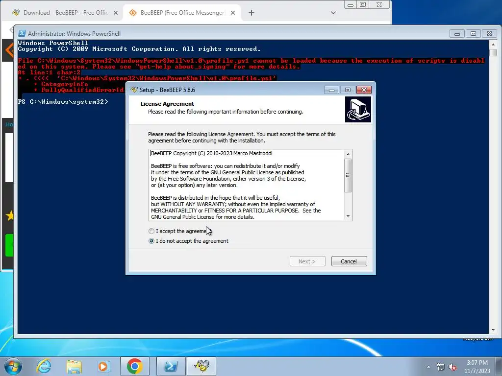Click the 'License Agreement' heading text
Screen dimensions: 502x376
pos(167,104)
